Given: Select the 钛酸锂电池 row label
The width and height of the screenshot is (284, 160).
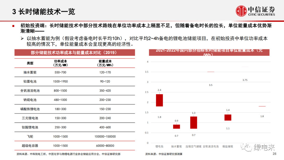Looking at the screenshot, I should (30, 127).
